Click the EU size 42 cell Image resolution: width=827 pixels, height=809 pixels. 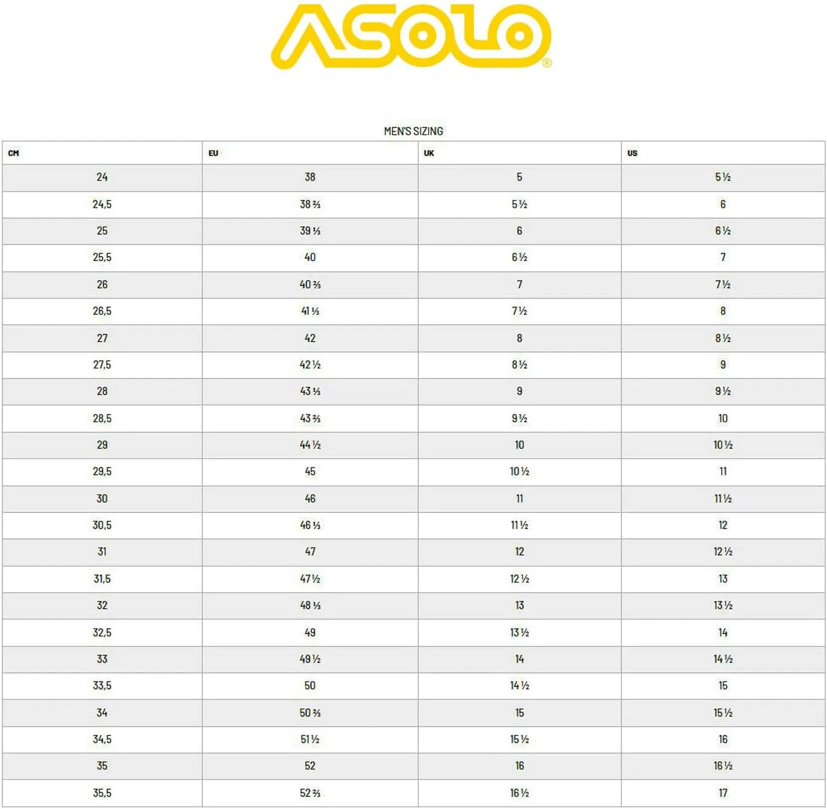[310, 338]
